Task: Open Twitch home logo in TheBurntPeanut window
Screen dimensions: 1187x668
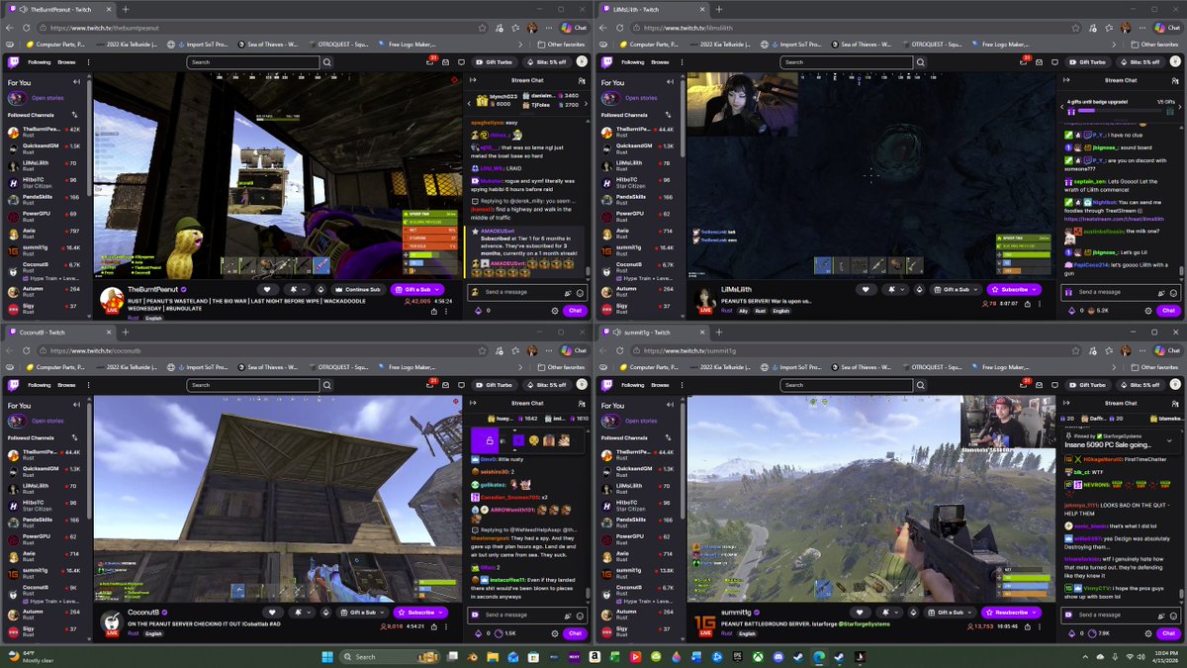Action: pos(13,61)
